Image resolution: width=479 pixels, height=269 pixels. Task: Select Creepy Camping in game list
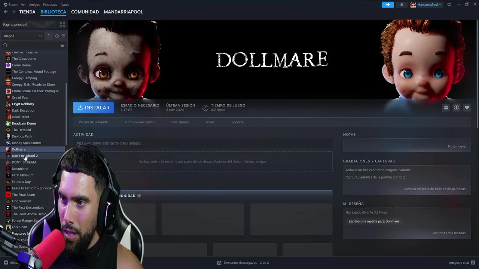[24, 78]
